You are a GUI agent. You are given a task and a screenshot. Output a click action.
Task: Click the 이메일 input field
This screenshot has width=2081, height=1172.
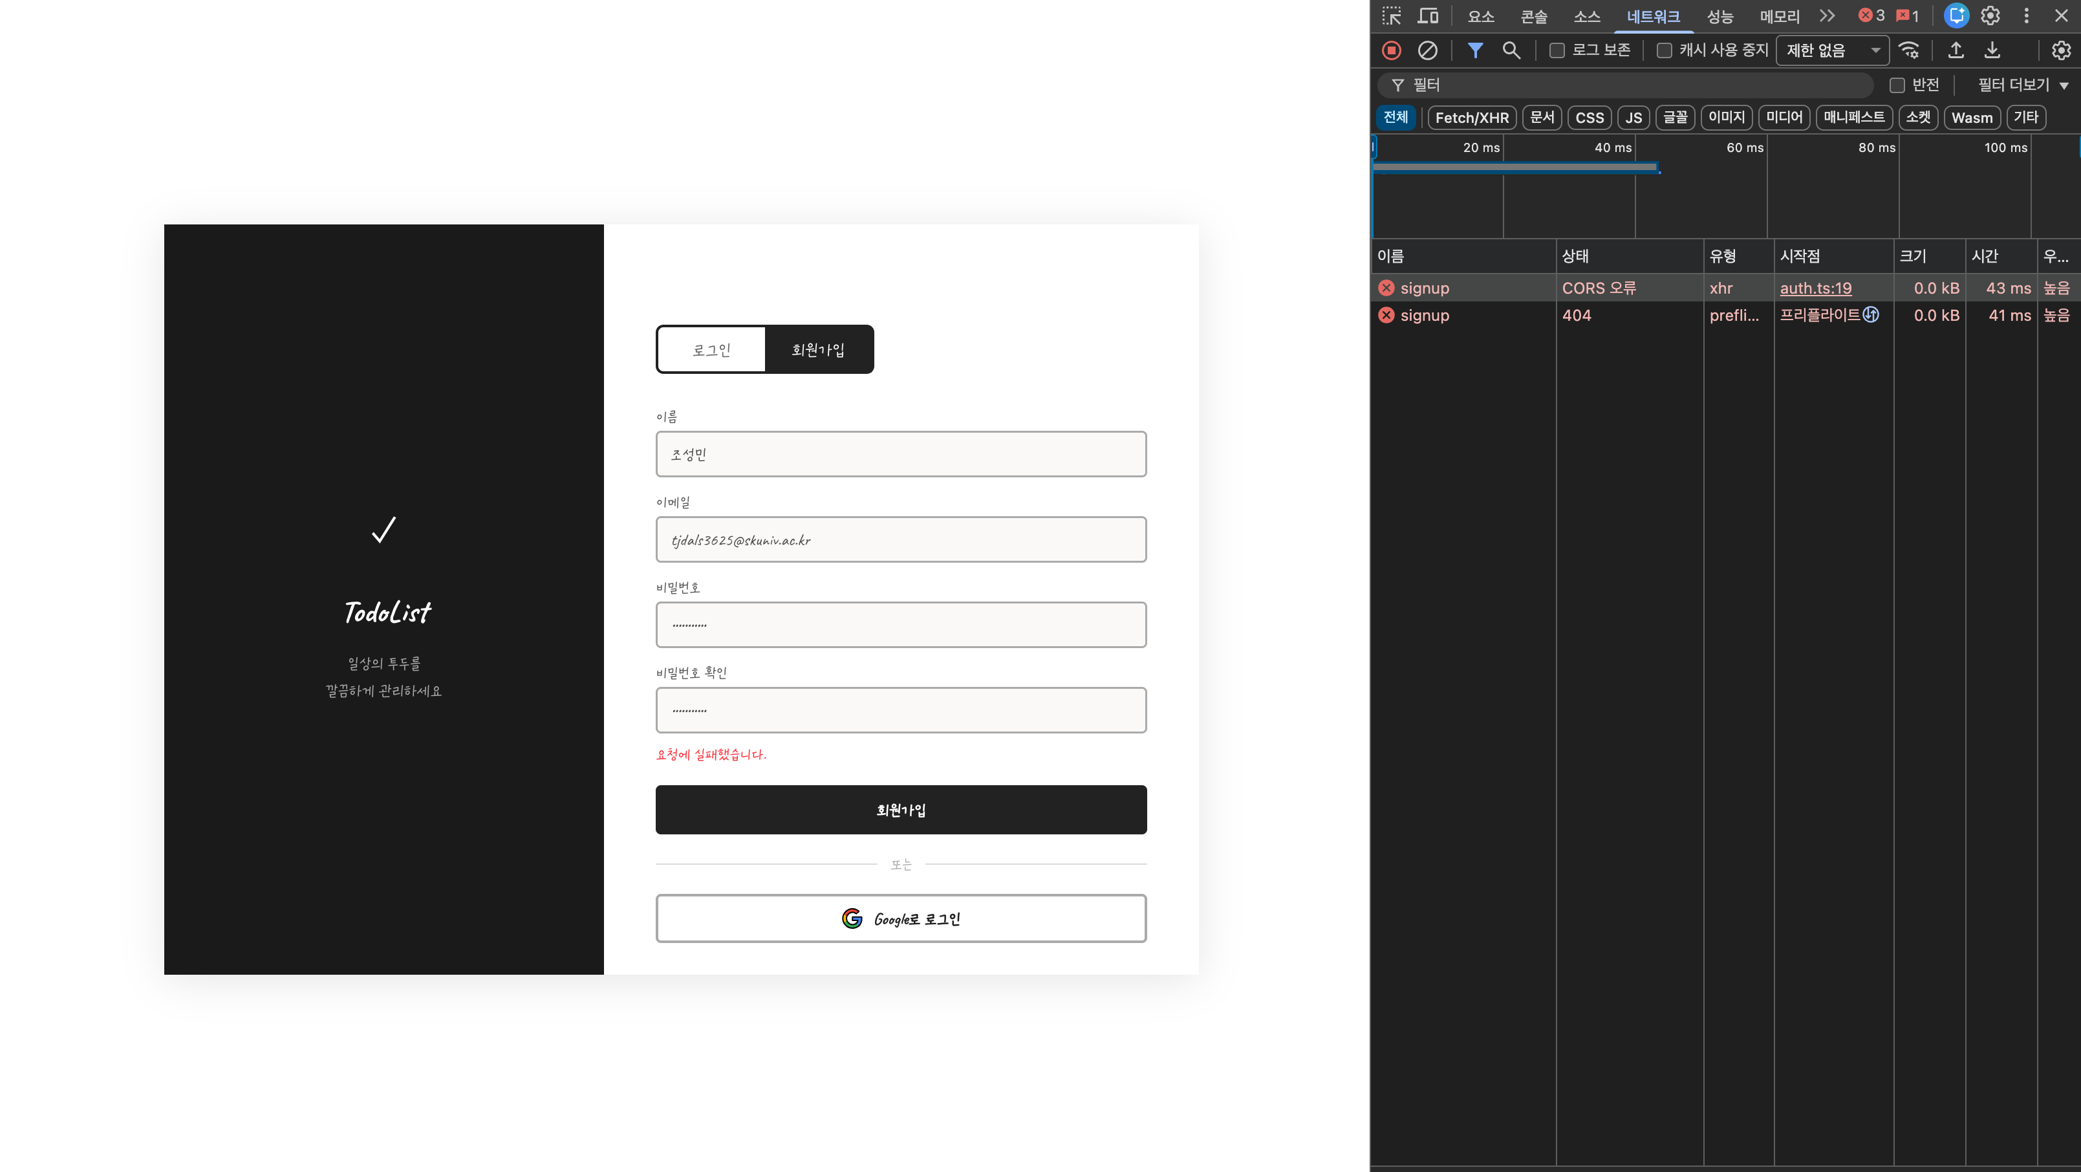coord(901,539)
